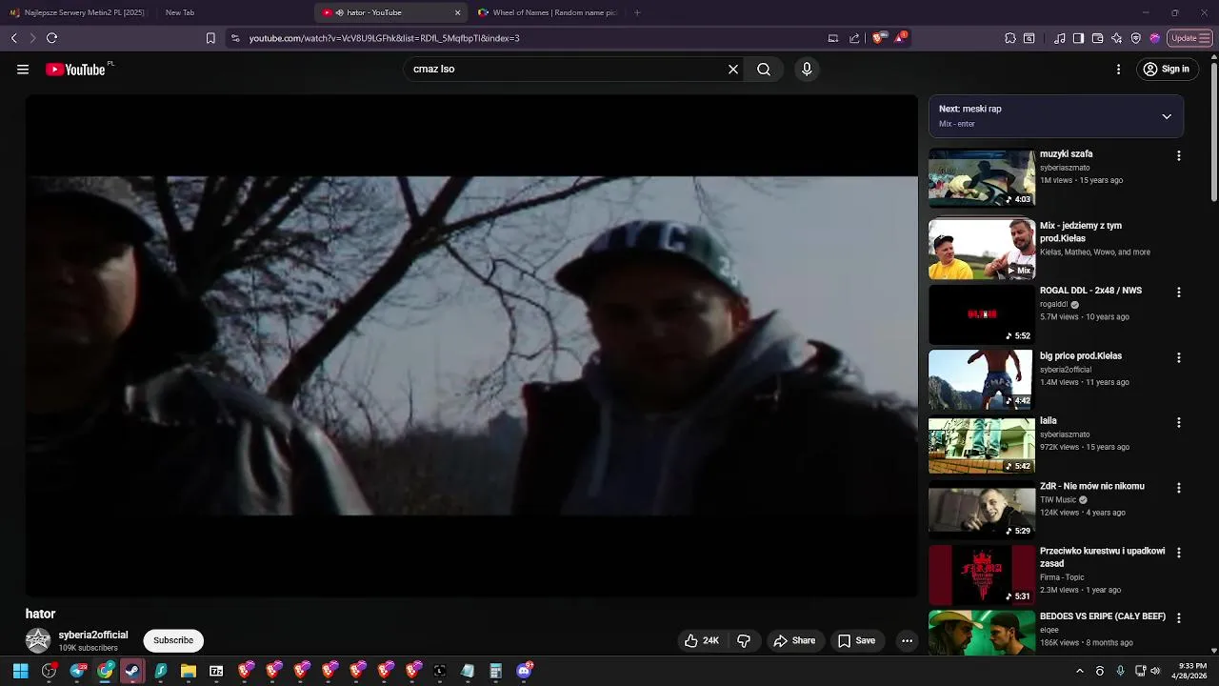
Task: Open 'Przeciwko kurestwu i upadkowi zasad' video title
Action: [1102, 556]
